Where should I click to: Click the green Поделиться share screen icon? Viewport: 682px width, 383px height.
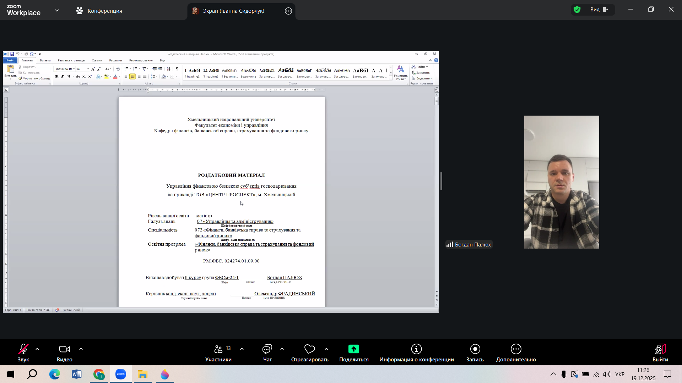[x=353, y=349]
